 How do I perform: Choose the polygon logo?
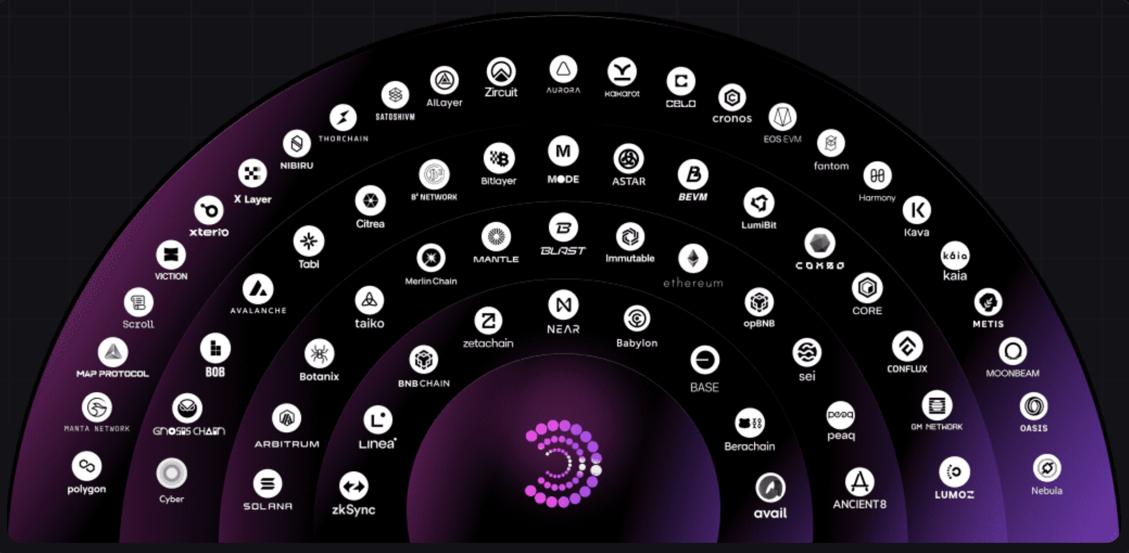tap(86, 466)
